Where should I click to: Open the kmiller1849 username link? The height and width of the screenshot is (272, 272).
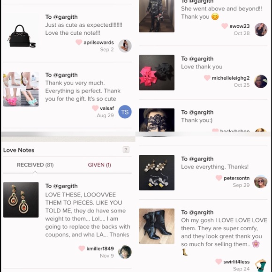point(100,249)
